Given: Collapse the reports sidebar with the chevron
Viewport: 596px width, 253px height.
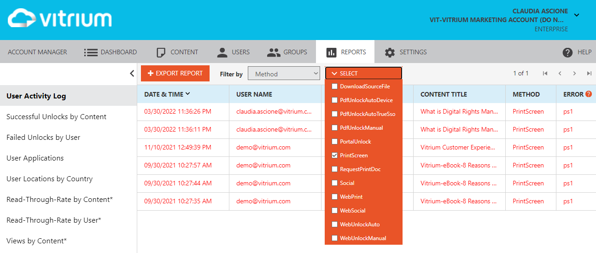Looking at the screenshot, I should point(132,74).
